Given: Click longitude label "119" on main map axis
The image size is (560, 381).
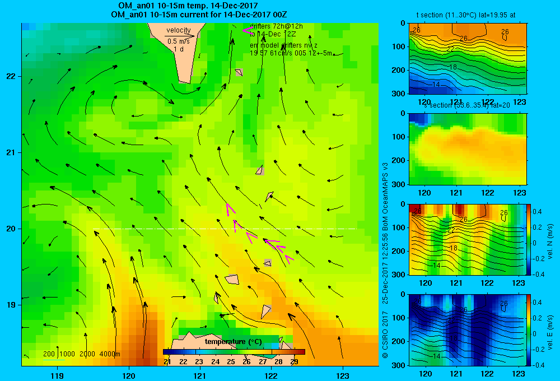Looking at the screenshot, I should click(x=57, y=375).
